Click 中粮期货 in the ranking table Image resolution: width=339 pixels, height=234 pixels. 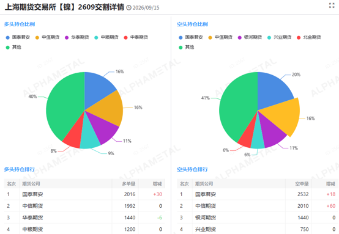(x=32, y=229)
